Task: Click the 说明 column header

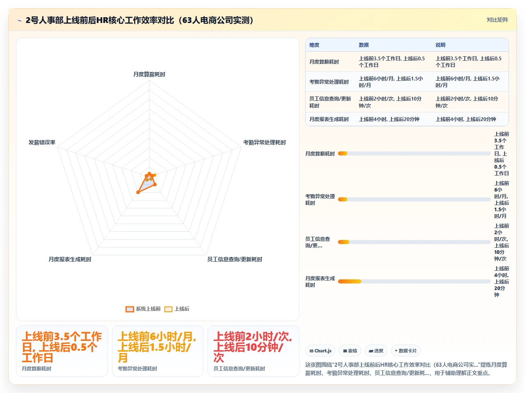Action: point(441,45)
